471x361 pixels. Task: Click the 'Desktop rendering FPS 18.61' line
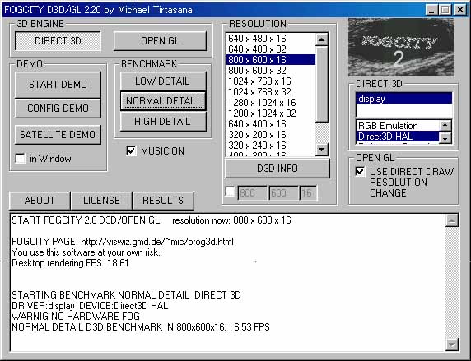point(70,263)
